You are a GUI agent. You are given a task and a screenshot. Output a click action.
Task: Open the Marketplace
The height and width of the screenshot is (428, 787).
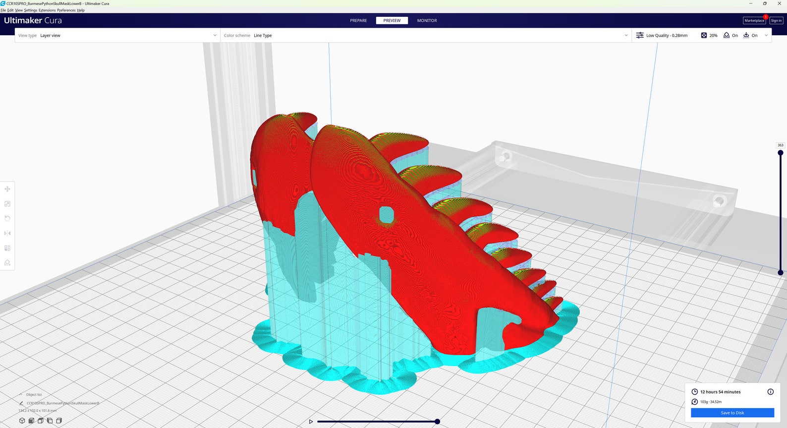pyautogui.click(x=754, y=20)
